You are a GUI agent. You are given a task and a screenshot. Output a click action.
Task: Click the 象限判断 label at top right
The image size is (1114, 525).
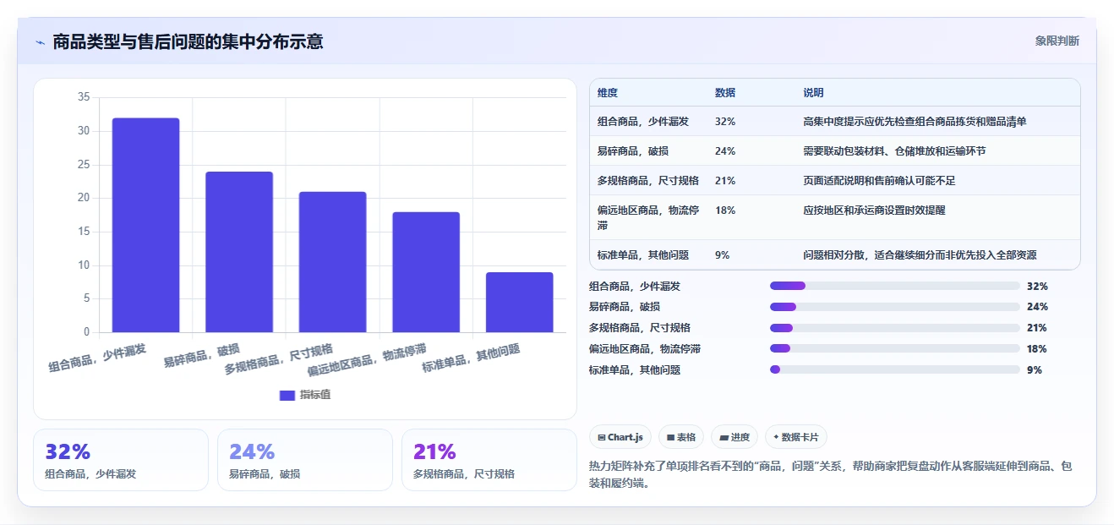pos(1057,41)
